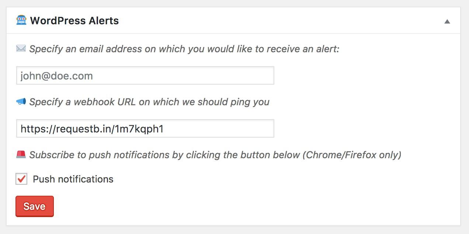The image size is (469, 234).
Task: Save the alert settings
Action: [x=35, y=206]
